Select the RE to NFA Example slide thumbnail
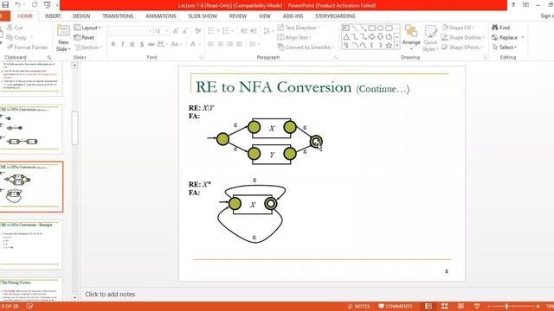The image size is (554, 311). pos(31,244)
